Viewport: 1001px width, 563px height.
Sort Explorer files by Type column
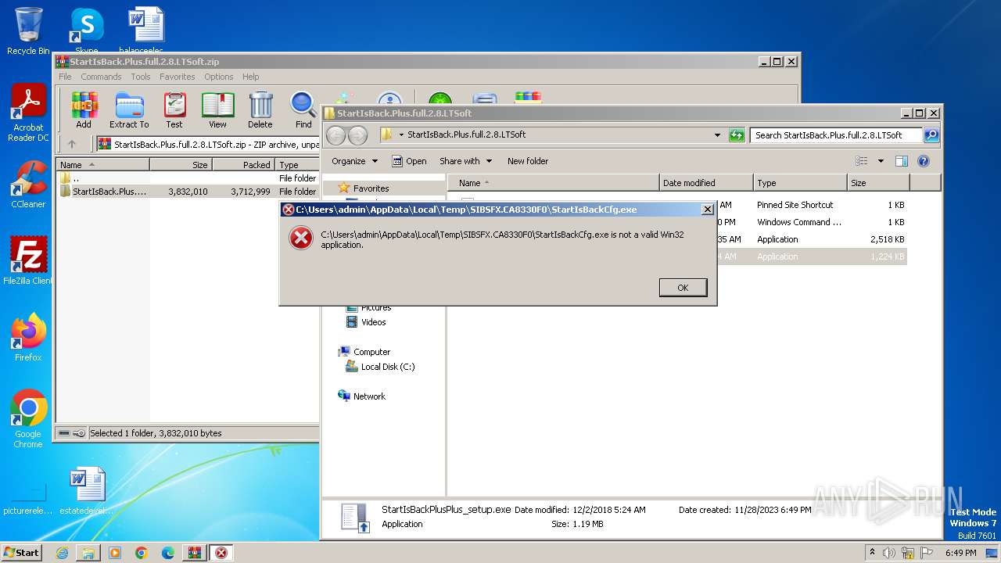click(800, 183)
